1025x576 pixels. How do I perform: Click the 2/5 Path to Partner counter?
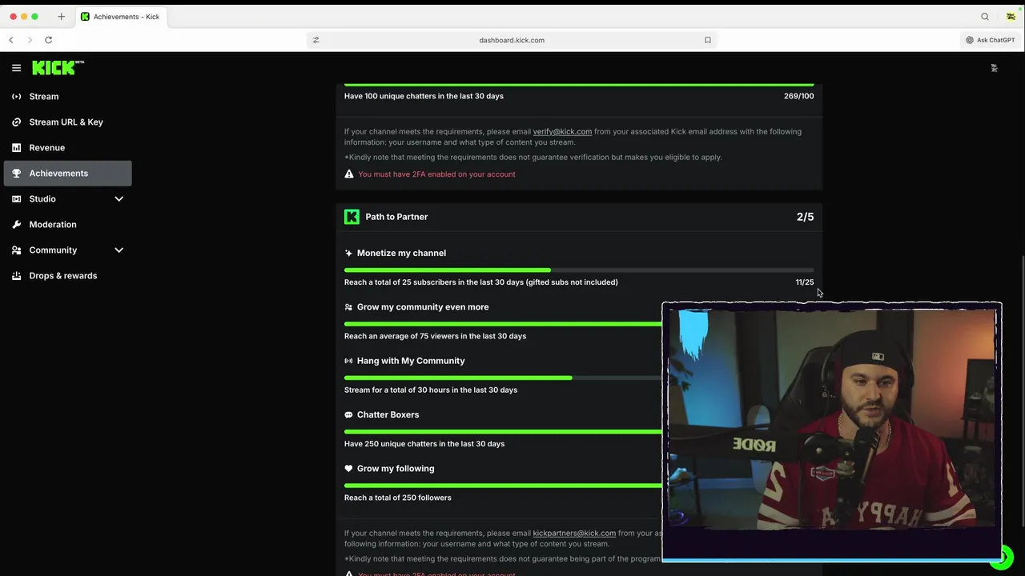[x=805, y=217]
